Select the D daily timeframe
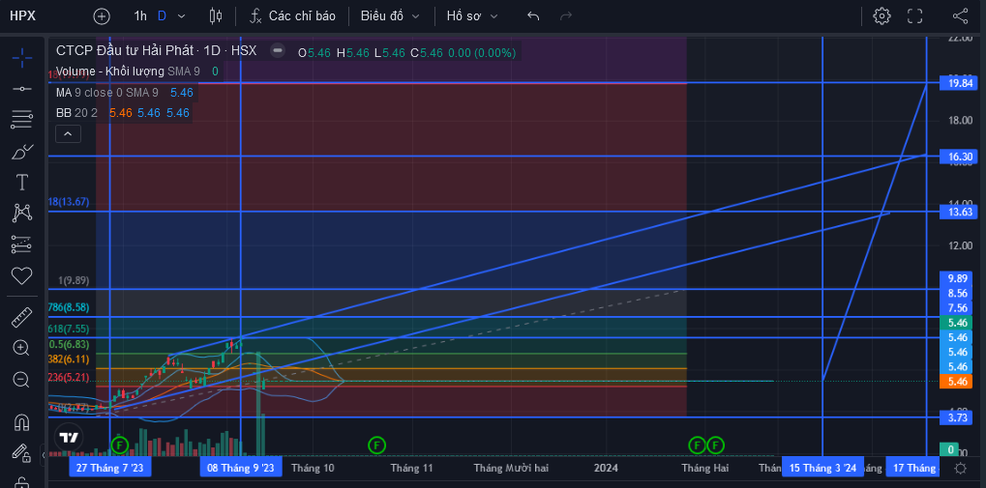This screenshot has height=488, width=986. (162, 15)
